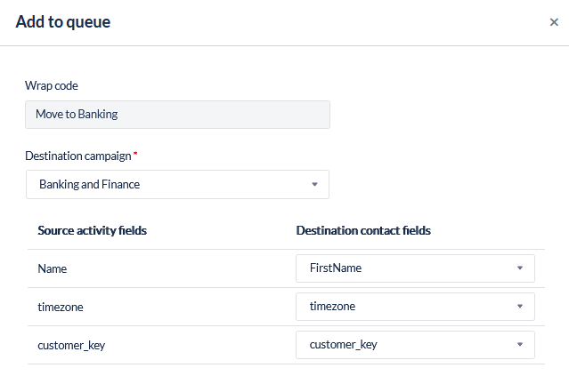Click the Move to Banking text

click(x=77, y=114)
